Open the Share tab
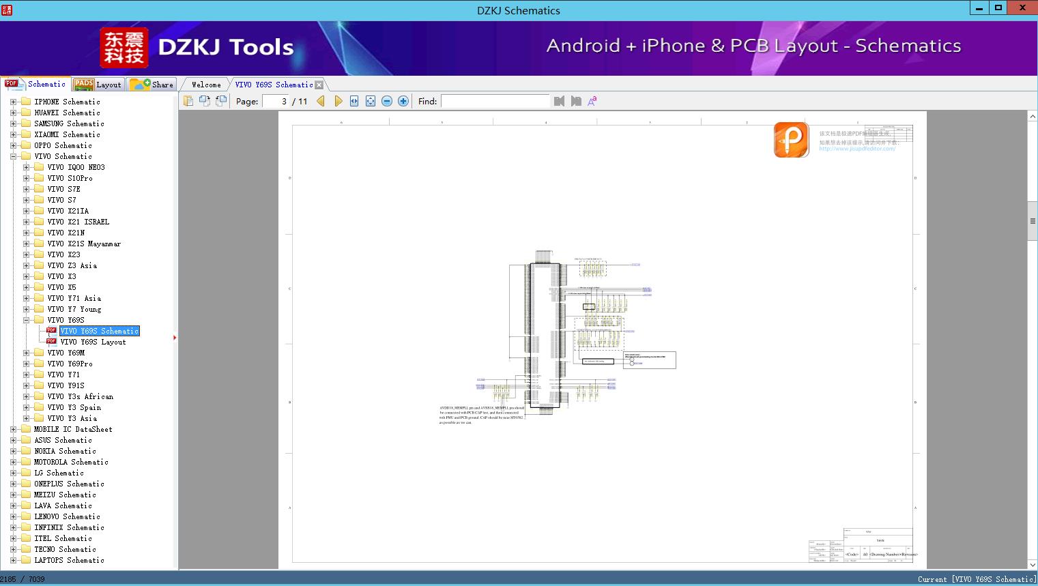This screenshot has width=1038, height=586. click(x=152, y=85)
